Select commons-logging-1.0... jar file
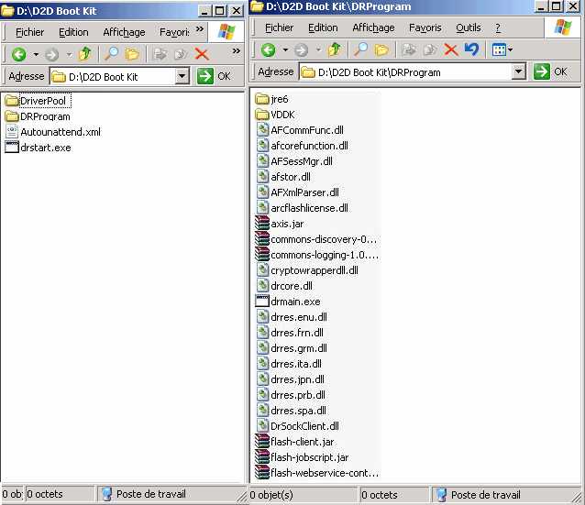The image size is (585, 505). click(x=316, y=255)
